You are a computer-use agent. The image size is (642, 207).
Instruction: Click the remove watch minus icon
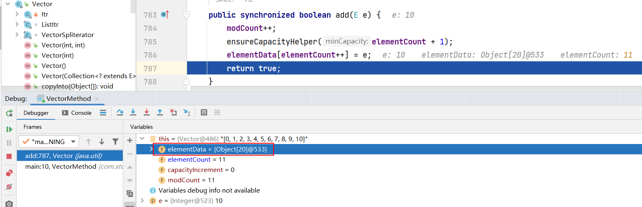click(129, 154)
